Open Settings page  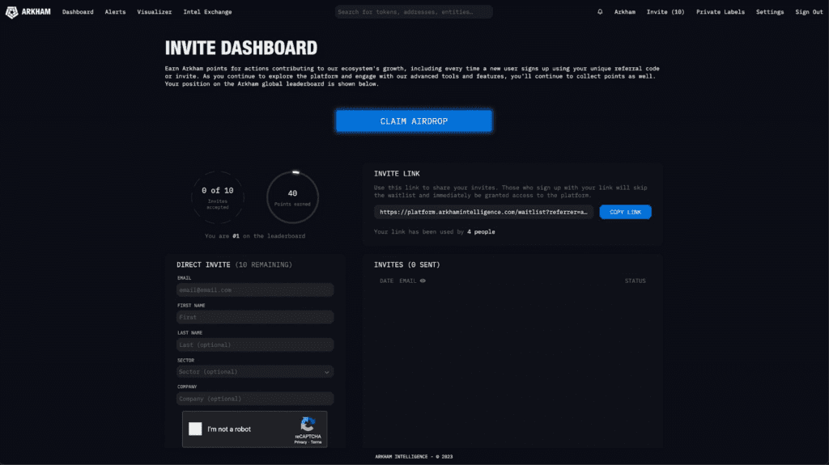[770, 11]
